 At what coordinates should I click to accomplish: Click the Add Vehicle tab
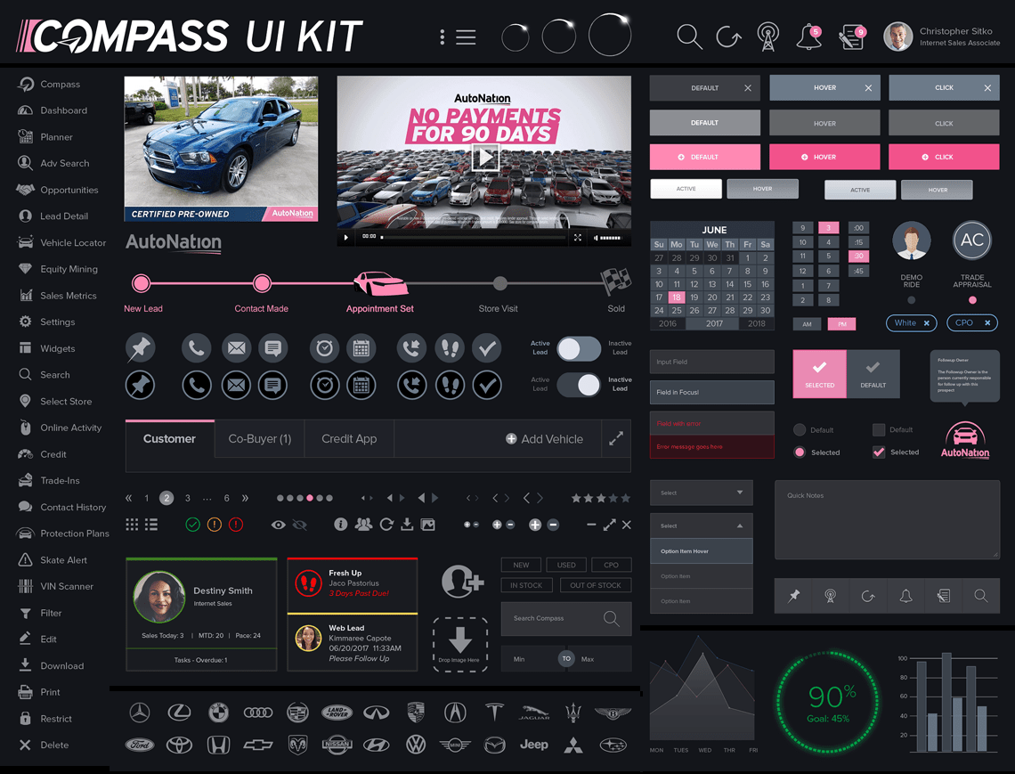[x=544, y=438]
